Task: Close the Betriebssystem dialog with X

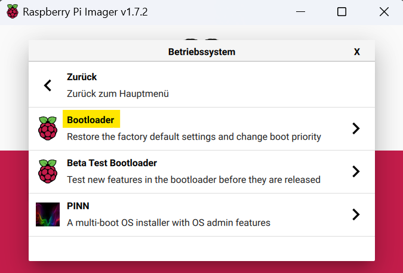Action: click(x=357, y=52)
